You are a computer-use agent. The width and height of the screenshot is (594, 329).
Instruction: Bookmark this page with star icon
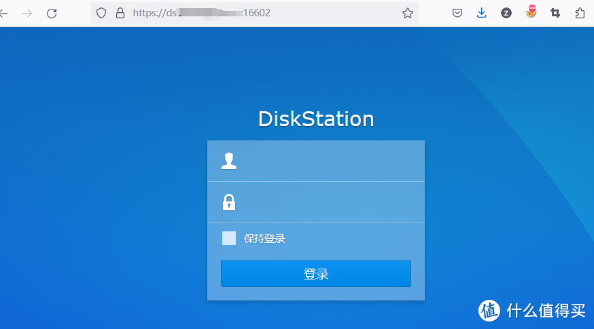408,13
